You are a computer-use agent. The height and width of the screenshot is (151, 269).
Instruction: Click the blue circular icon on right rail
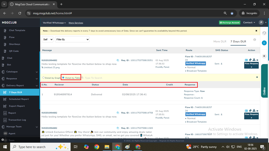(x=264, y=43)
